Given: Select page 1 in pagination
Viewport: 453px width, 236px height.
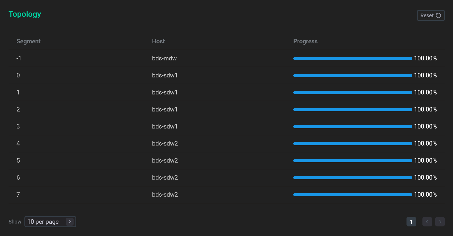Looking at the screenshot, I should [x=411, y=222].
